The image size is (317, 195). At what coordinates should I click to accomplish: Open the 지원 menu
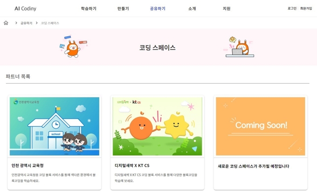coord(227,8)
